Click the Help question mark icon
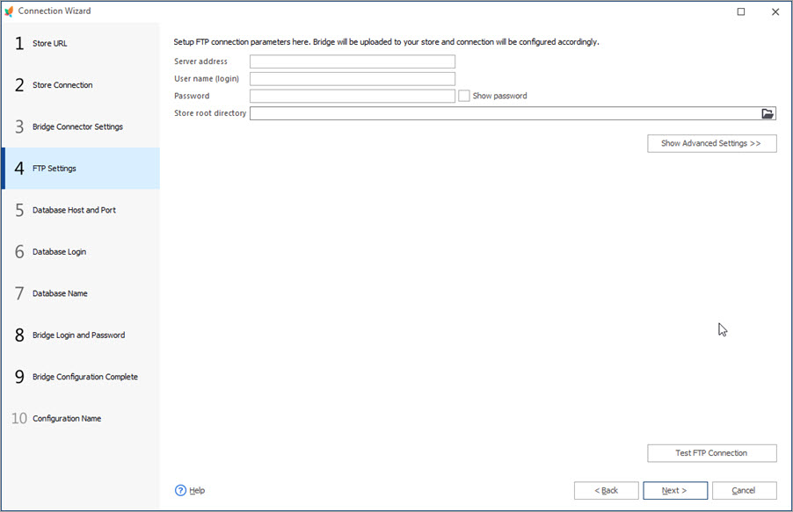The height and width of the screenshot is (512, 793). click(x=180, y=490)
